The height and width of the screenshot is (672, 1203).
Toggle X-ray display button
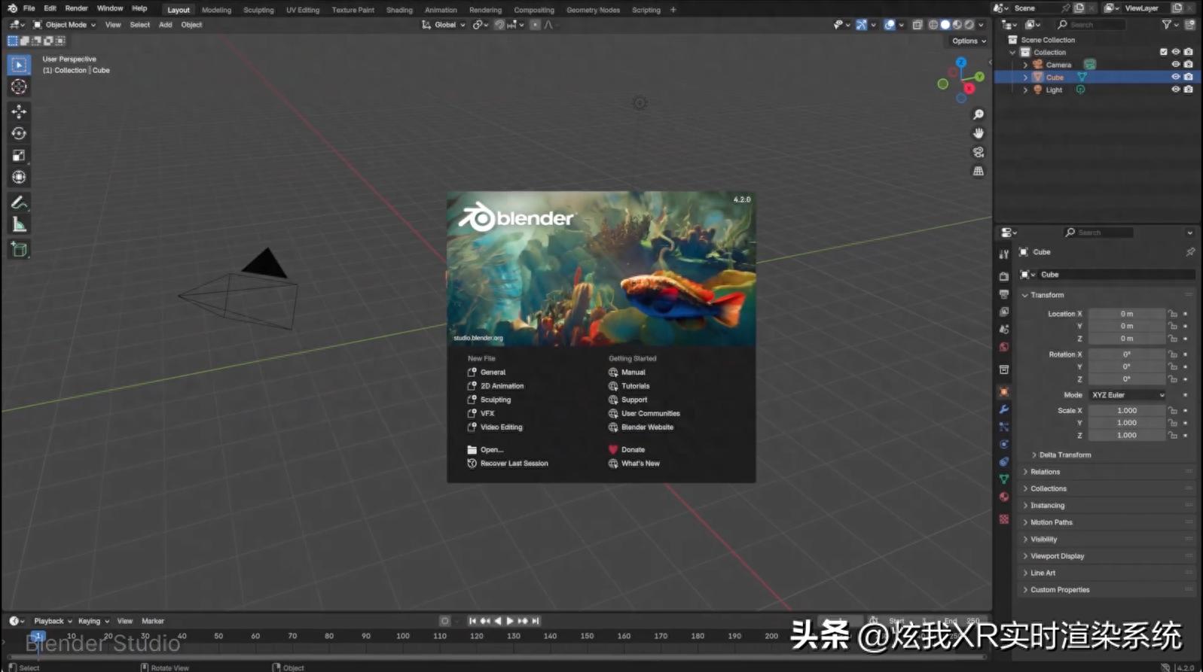pyautogui.click(x=917, y=25)
